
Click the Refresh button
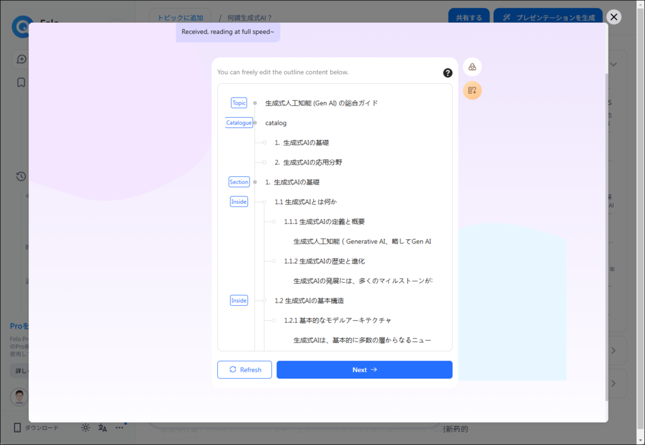click(x=244, y=370)
